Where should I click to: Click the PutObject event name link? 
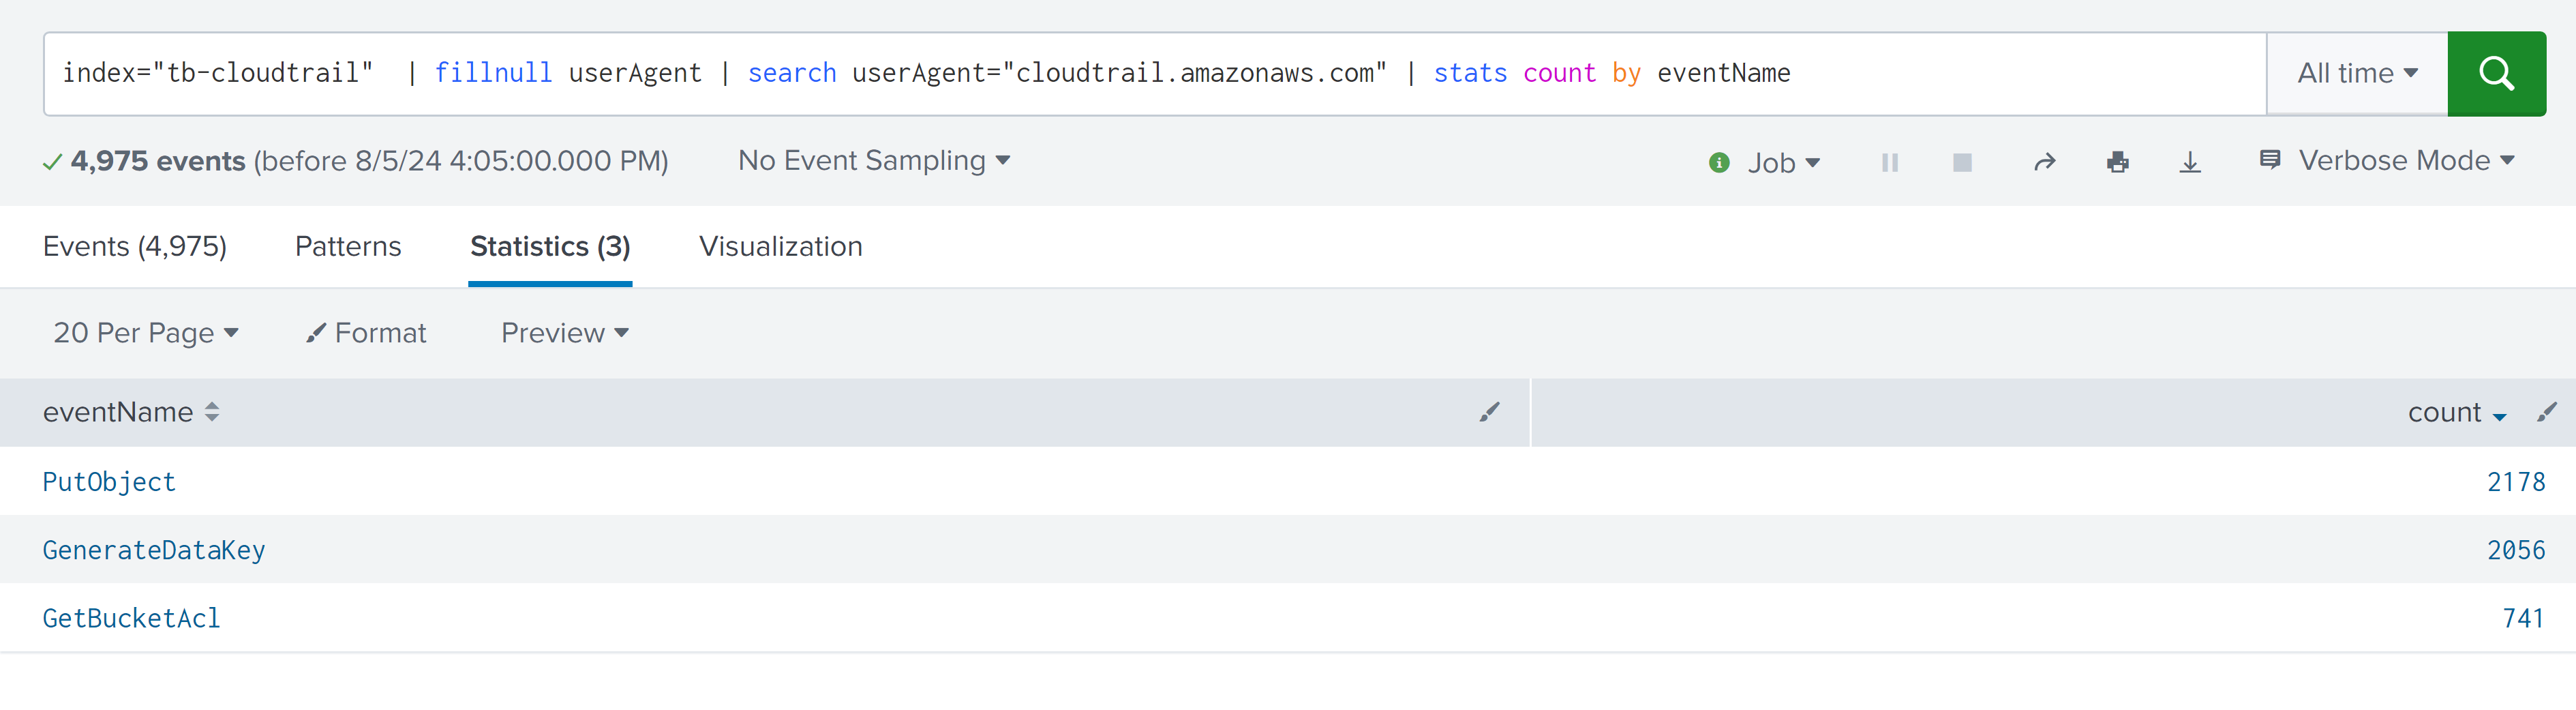[109, 482]
